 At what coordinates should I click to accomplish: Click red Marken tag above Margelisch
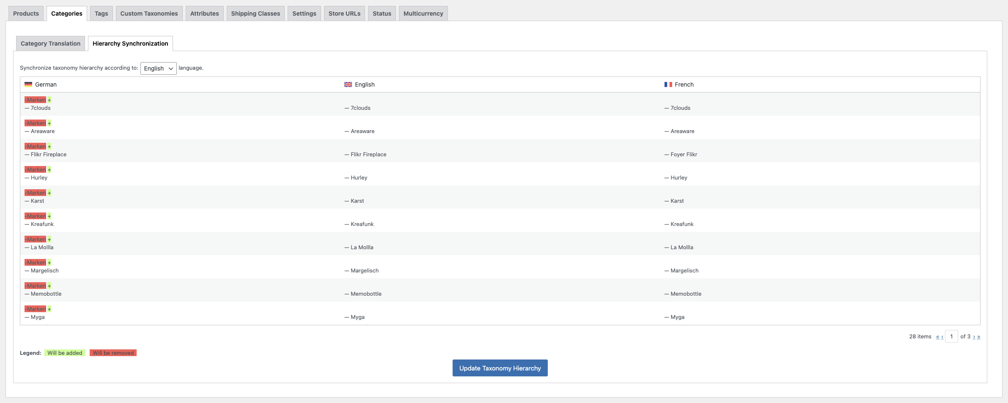click(36, 263)
